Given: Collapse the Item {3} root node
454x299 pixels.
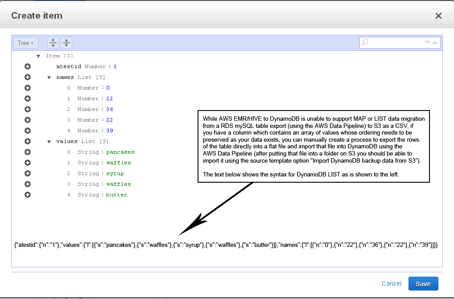Looking at the screenshot, I should coord(38,56).
